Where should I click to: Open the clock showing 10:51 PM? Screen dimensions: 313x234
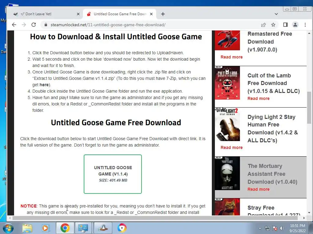tap(297, 228)
